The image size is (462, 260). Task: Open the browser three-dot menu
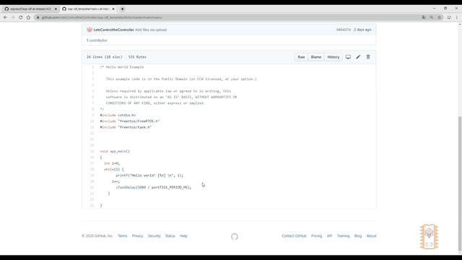(x=457, y=17)
